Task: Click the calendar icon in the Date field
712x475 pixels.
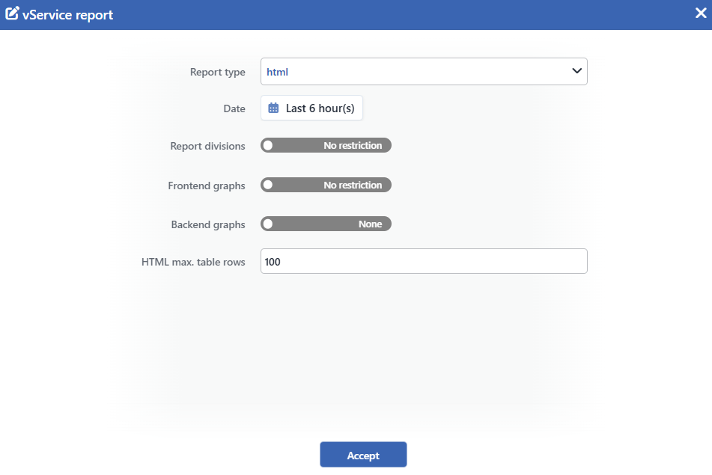Action: click(273, 108)
